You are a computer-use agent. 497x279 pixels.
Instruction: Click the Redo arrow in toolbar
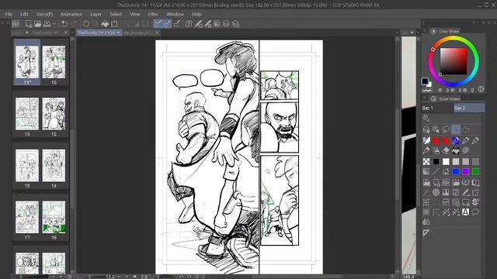point(75,24)
